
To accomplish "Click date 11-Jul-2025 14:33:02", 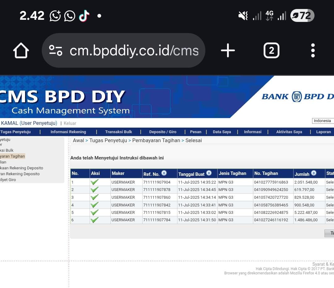I will click(197, 212).
